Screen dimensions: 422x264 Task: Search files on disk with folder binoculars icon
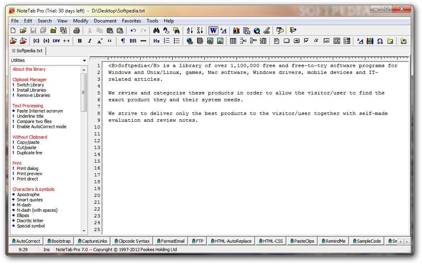177,31
